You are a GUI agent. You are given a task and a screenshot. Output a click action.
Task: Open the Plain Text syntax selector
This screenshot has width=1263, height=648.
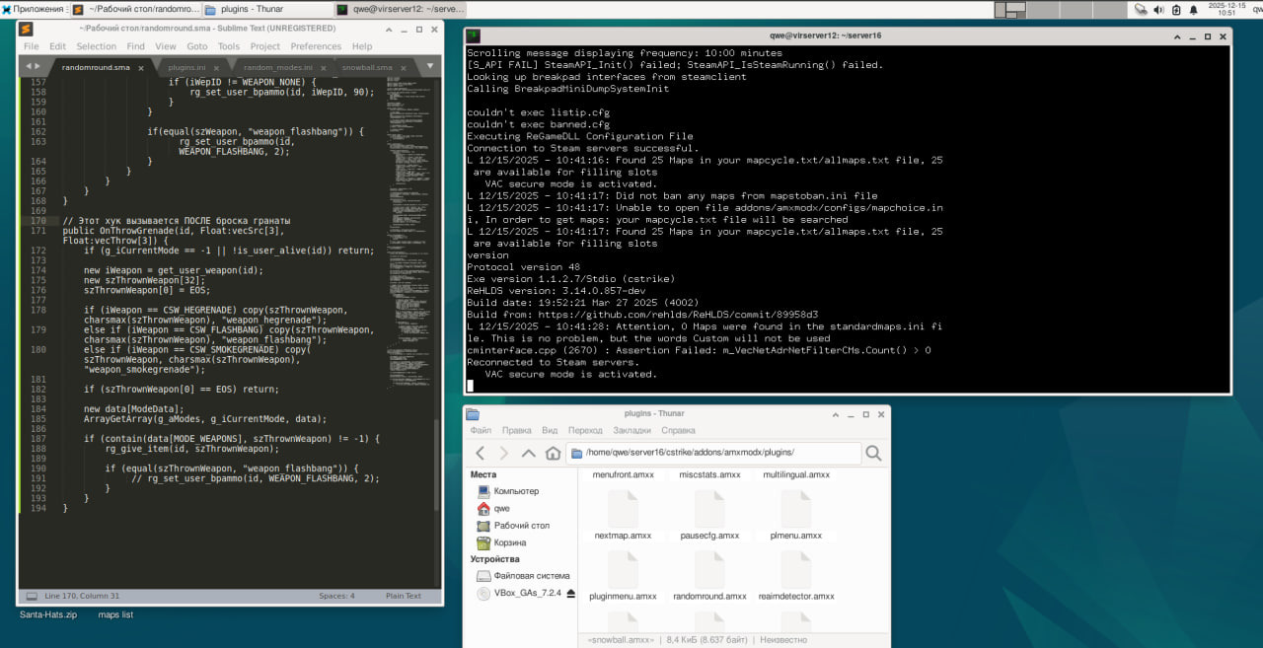(x=403, y=596)
